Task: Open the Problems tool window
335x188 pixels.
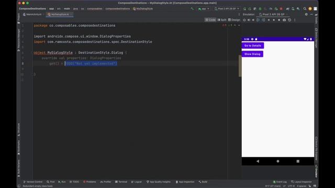Action: (x=90, y=182)
